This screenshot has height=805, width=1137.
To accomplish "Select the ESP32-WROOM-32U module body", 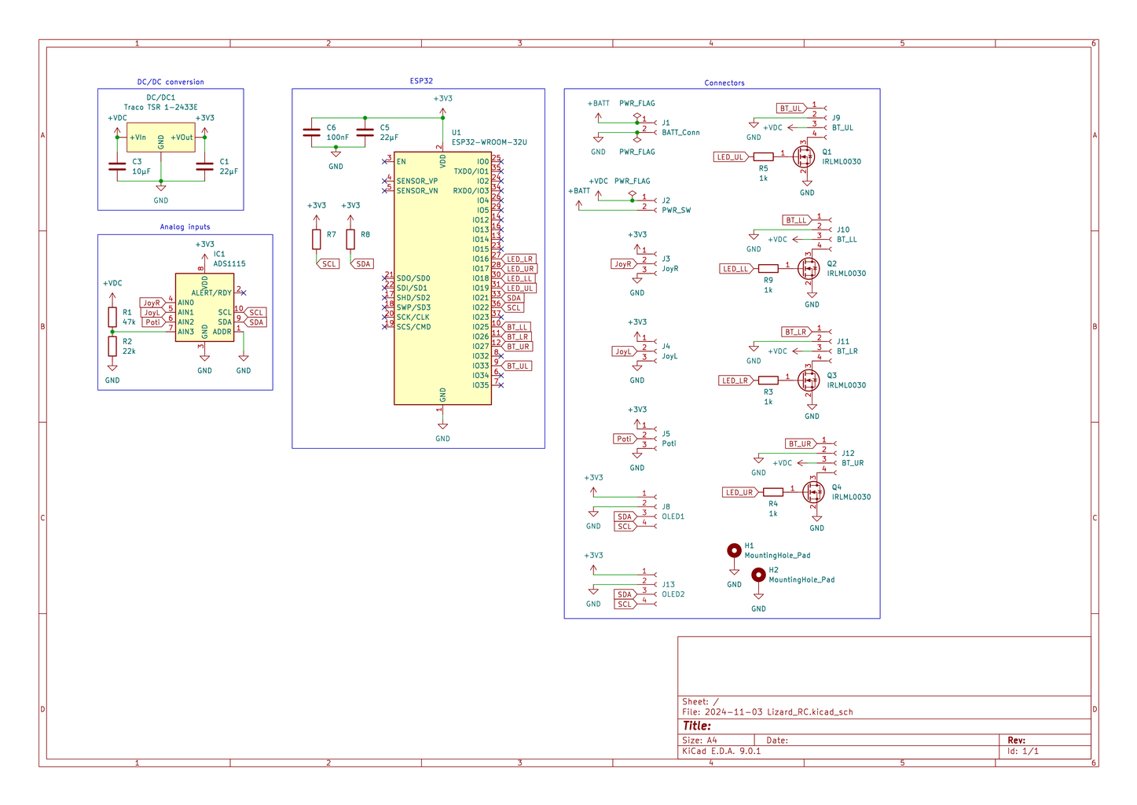I will coord(442,278).
